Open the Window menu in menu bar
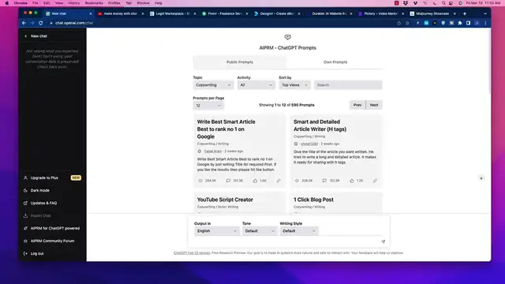The image size is (505, 284). pyautogui.click(x=143, y=3)
